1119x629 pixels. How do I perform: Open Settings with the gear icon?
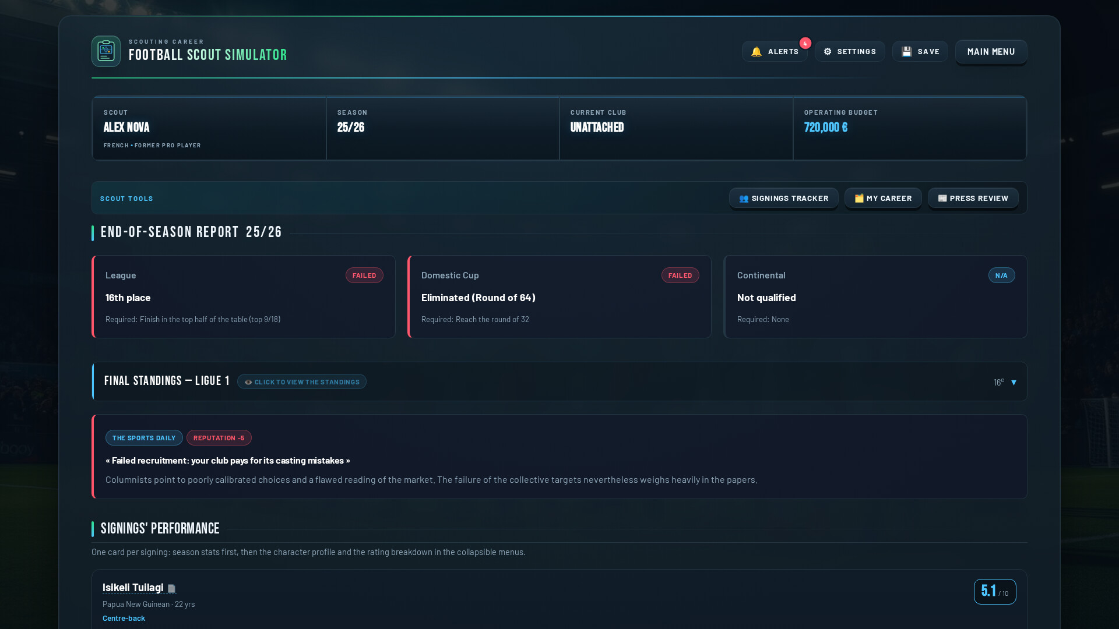coord(828,52)
